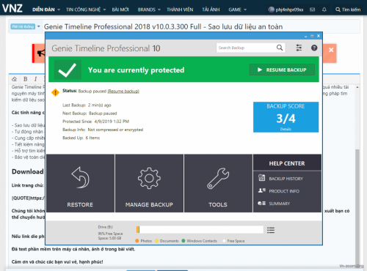The width and height of the screenshot is (367, 271).
Task: Click the megaphone notice icon
Action: click(41, 53)
